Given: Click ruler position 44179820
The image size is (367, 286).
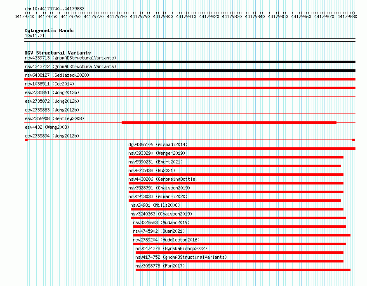Looking at the screenshot, I should 209,17.
